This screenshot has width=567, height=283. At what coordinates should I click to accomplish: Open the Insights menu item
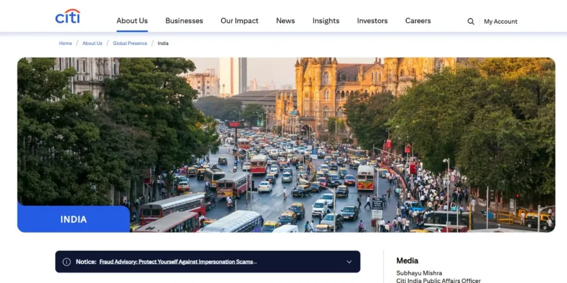[326, 21]
